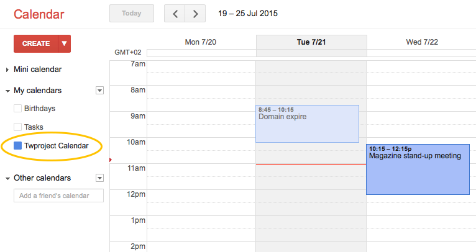The image size is (476, 252).
Task: Click the Today button
Action: tap(132, 13)
